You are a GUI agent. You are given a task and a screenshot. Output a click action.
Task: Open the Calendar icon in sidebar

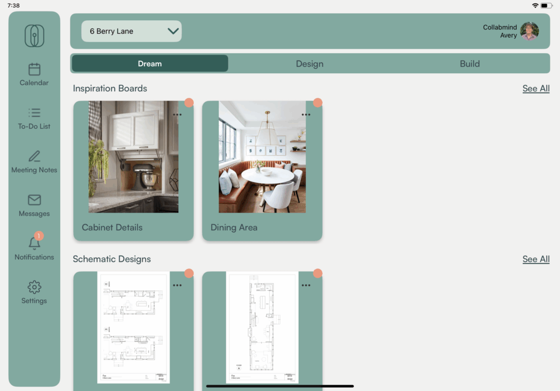click(x=34, y=69)
